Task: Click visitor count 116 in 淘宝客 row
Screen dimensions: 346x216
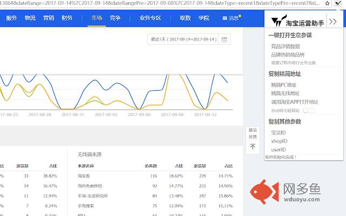Action: [x=154, y=176]
